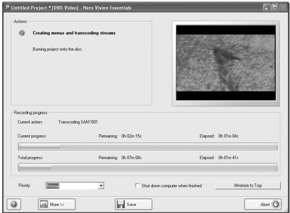
Task: Open the Priority dropdown arrow
Action: (x=101, y=185)
